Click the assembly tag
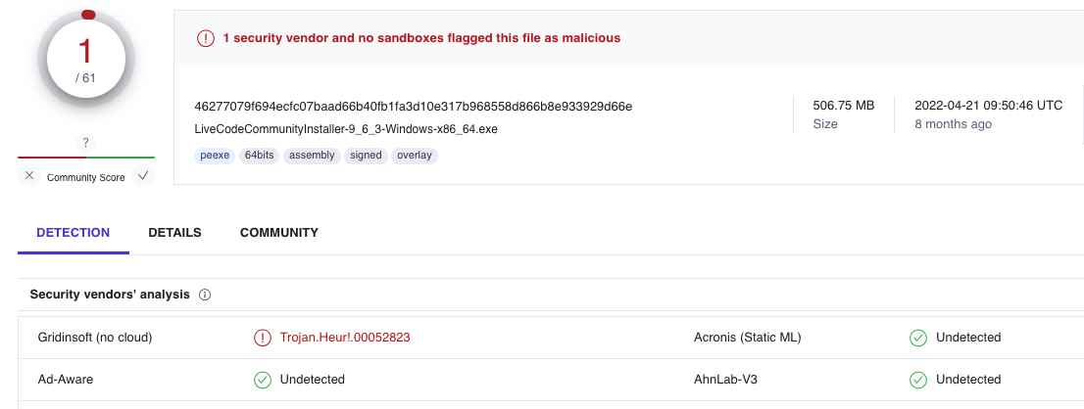This screenshot has height=409, width=1084. coord(312,156)
